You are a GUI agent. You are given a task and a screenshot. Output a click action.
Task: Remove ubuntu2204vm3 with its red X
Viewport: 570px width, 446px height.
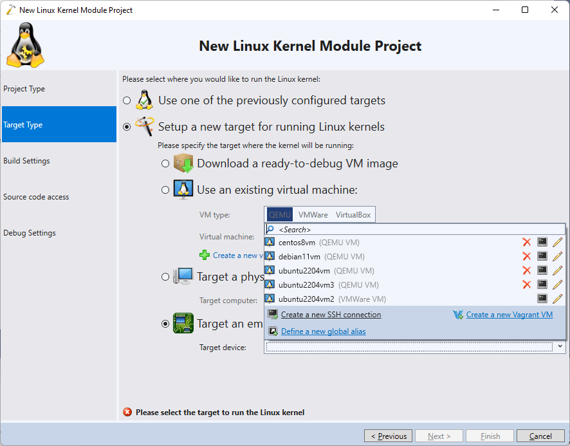tap(526, 283)
